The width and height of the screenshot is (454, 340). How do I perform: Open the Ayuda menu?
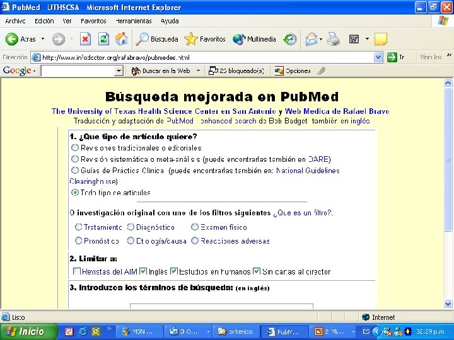170,21
